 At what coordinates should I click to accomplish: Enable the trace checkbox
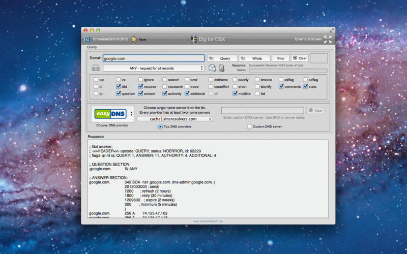[x=187, y=86]
